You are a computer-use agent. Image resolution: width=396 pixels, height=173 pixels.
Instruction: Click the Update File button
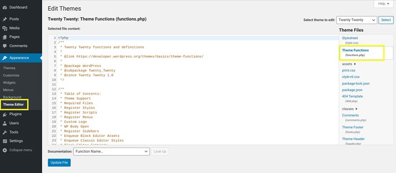(x=59, y=162)
